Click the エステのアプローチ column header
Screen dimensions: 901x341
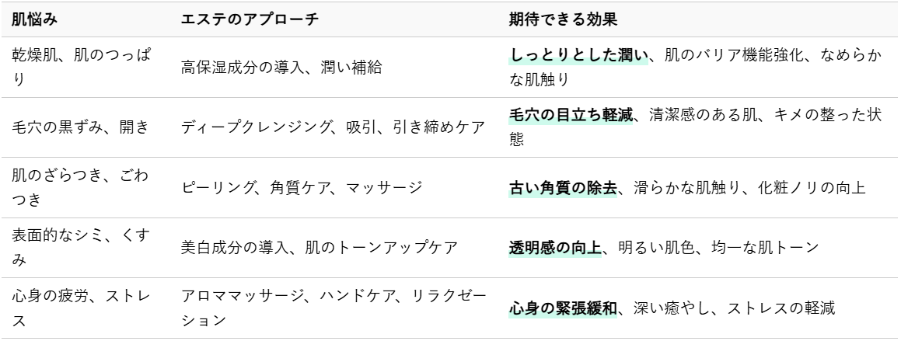(250, 20)
